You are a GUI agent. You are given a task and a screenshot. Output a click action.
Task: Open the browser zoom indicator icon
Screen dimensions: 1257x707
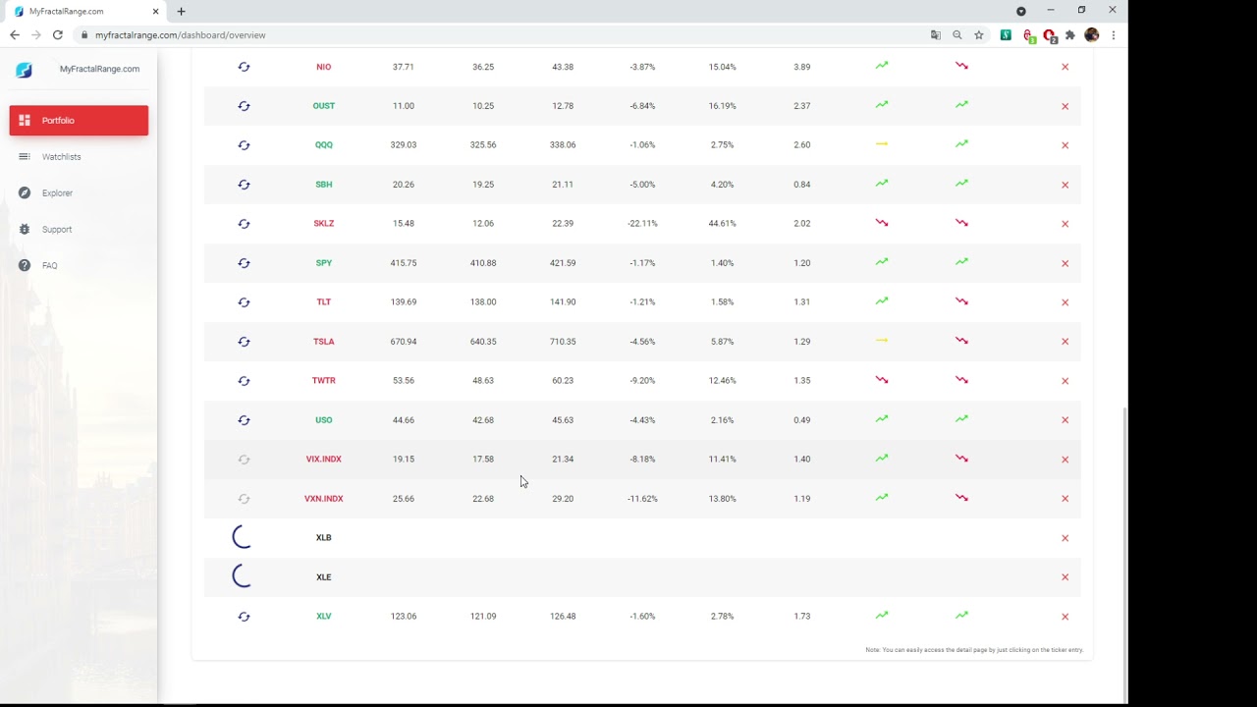pyautogui.click(x=957, y=35)
